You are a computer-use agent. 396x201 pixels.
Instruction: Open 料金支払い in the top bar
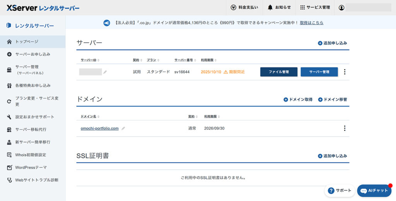[233, 7]
